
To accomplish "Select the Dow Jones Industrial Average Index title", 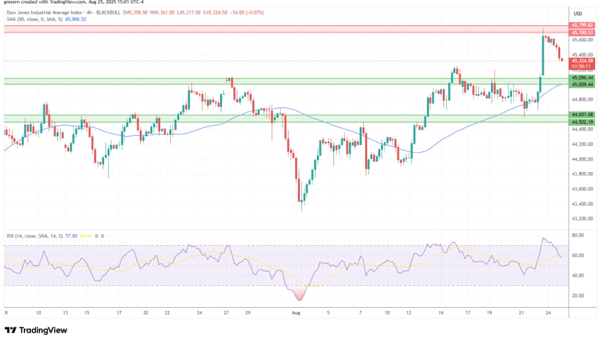I will 44,13.
